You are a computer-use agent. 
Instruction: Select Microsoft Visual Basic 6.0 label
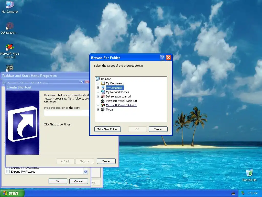(x=121, y=101)
